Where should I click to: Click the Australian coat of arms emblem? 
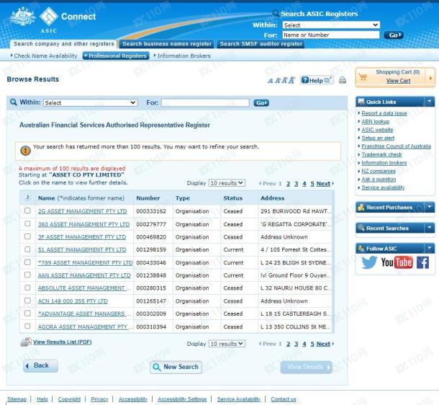(23, 17)
